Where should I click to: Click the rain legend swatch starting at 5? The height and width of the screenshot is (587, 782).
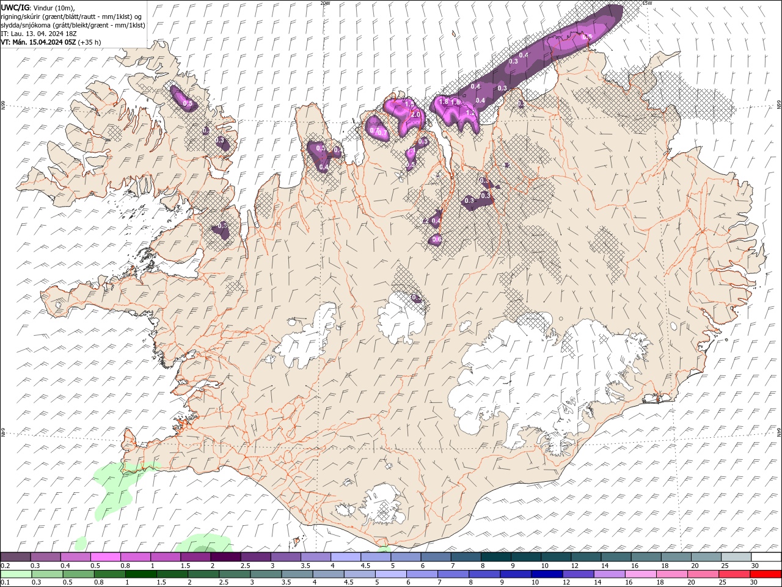coord(391,574)
